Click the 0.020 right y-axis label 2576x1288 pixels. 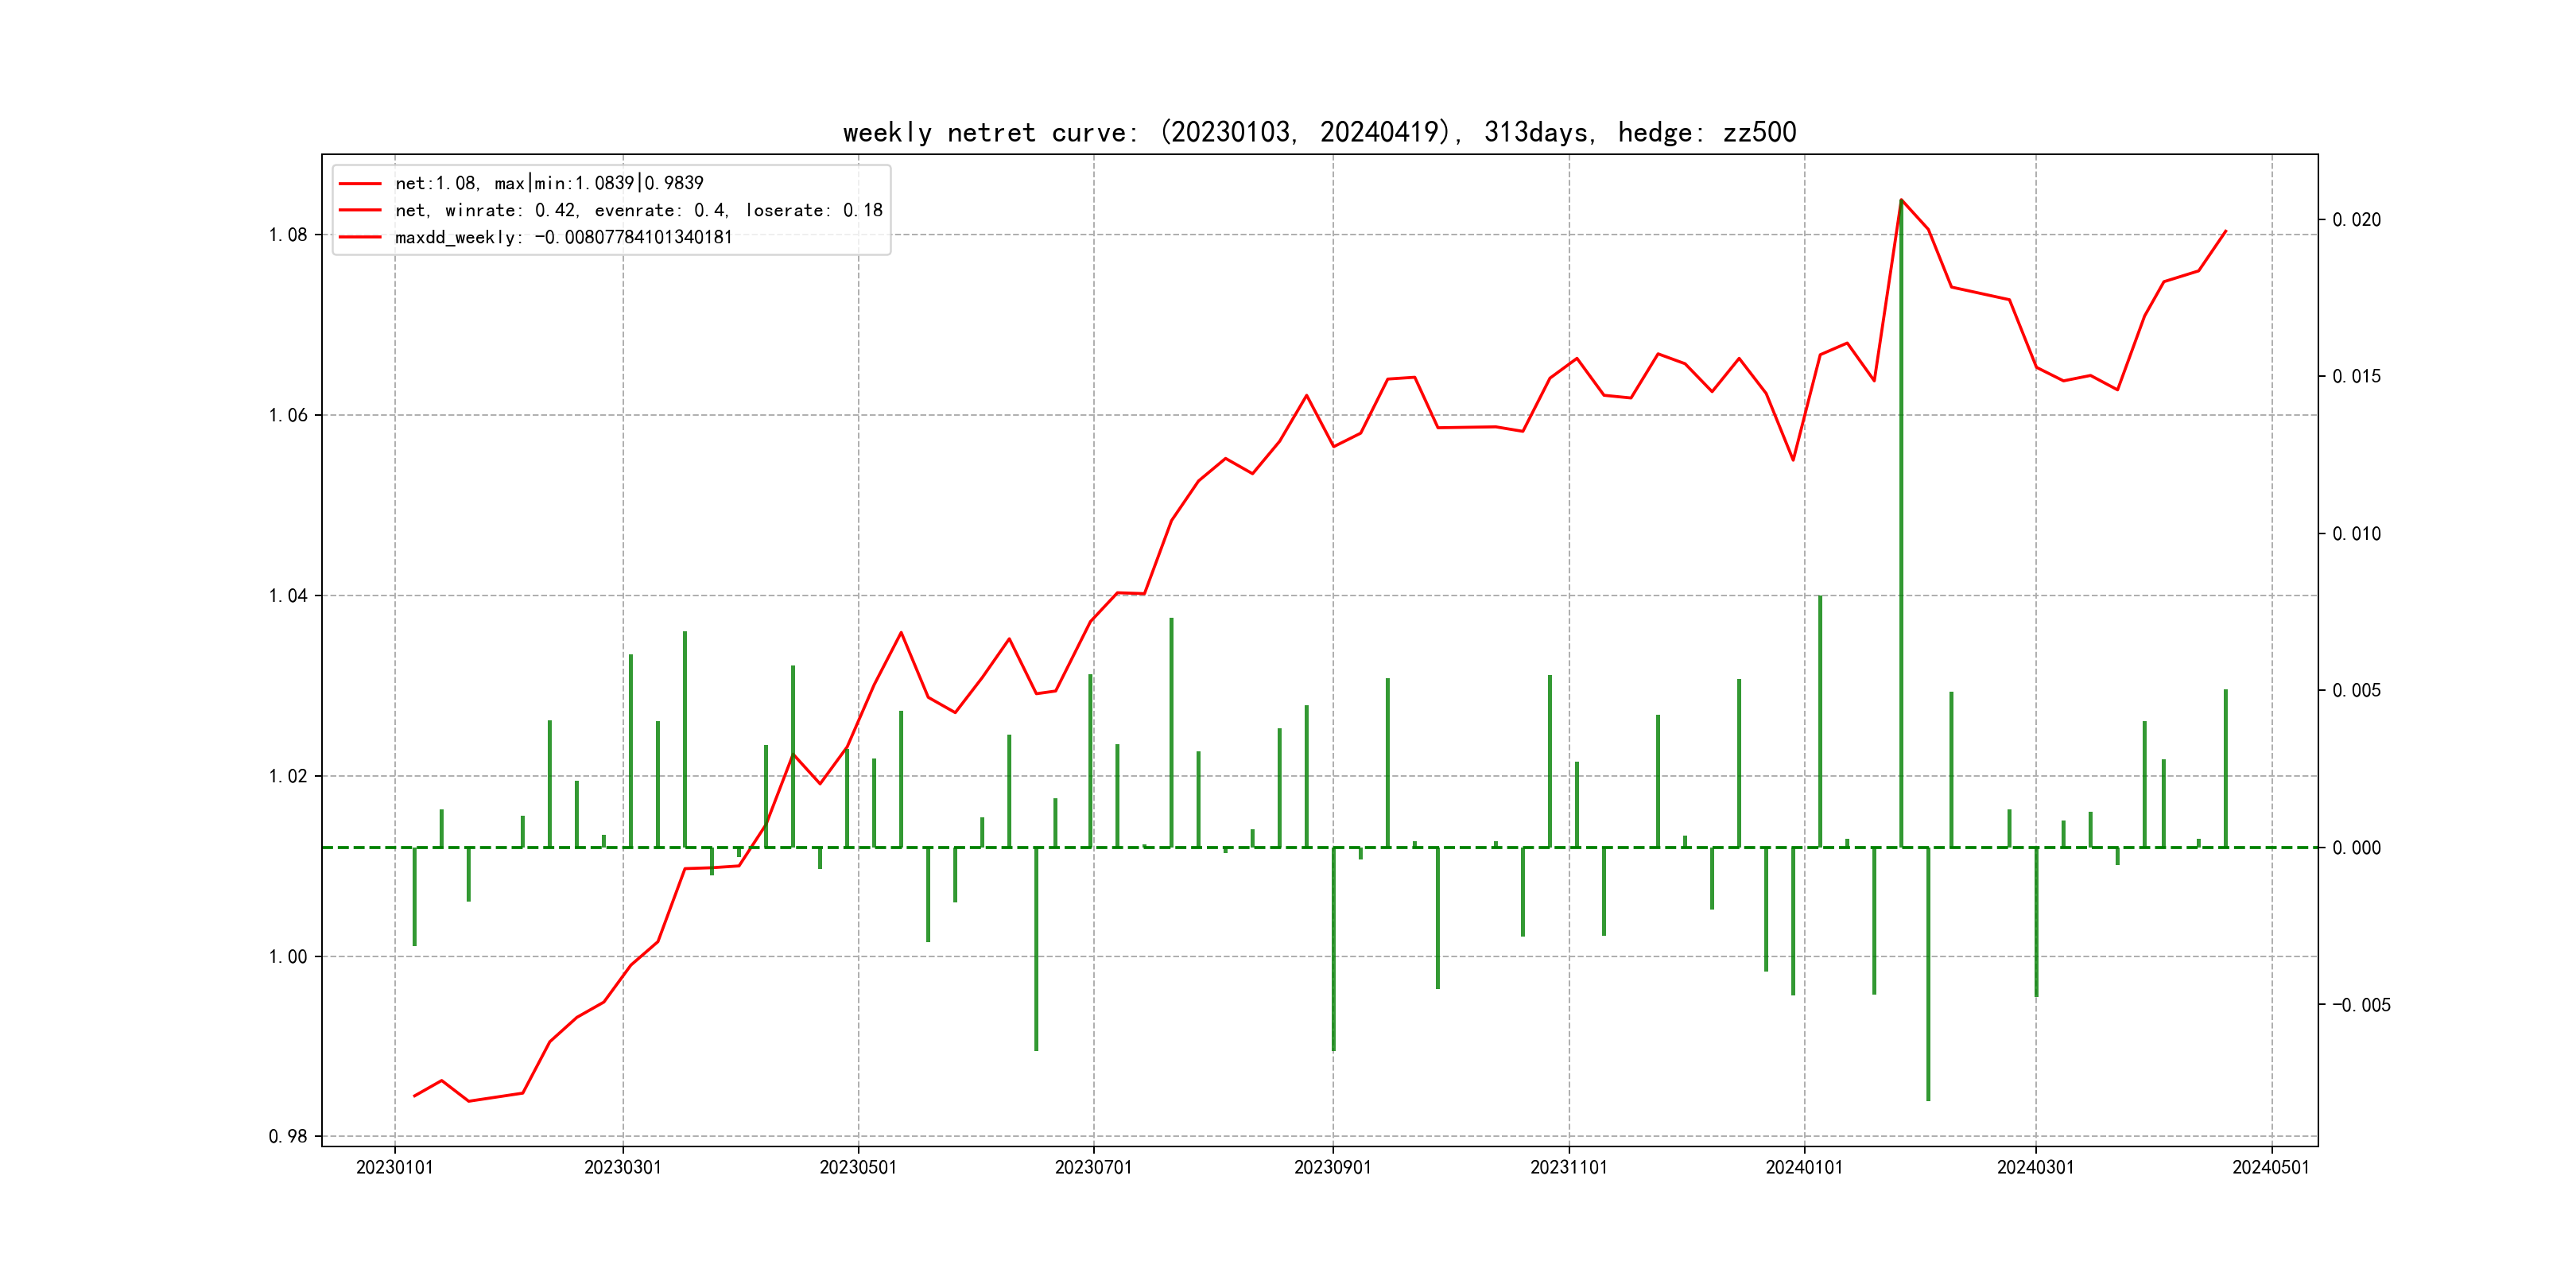coord(2356,220)
